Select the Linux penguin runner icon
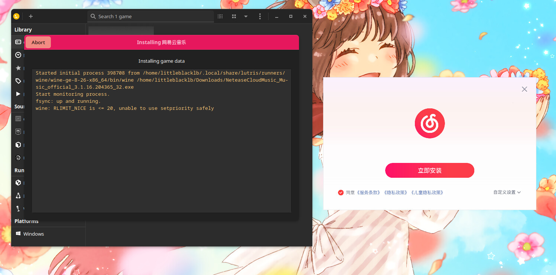 click(18, 196)
